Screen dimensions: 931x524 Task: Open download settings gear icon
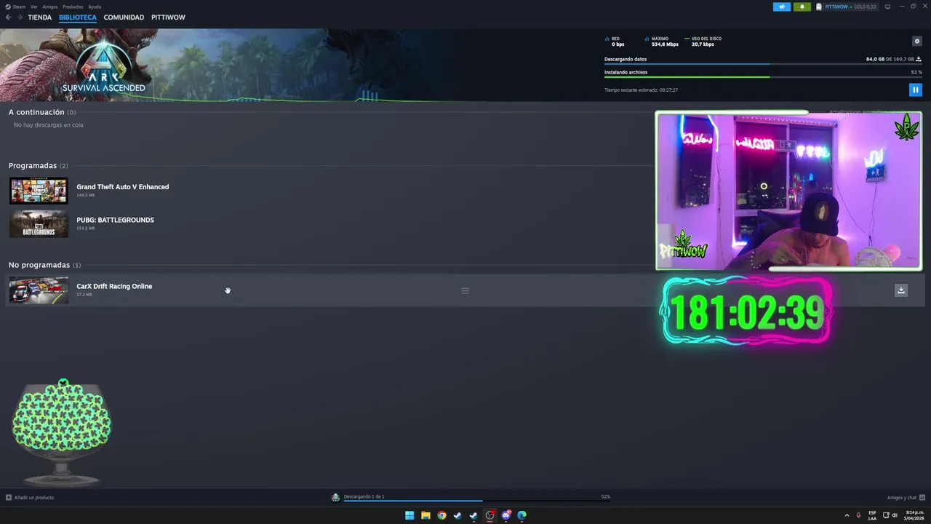pos(916,41)
